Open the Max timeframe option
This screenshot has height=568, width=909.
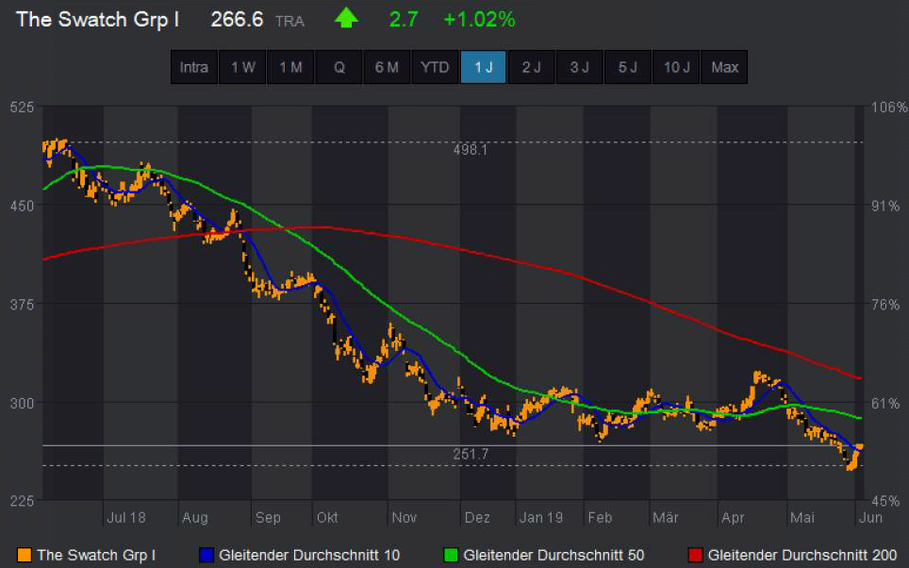tap(724, 67)
